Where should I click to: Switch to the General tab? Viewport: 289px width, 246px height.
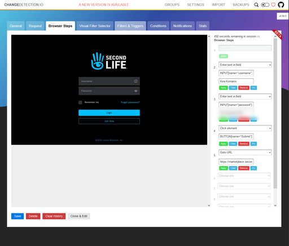16,26
